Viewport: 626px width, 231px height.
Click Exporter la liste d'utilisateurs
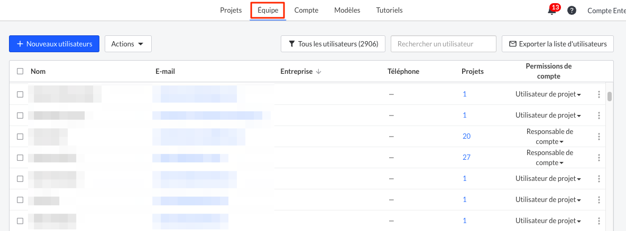(558, 44)
